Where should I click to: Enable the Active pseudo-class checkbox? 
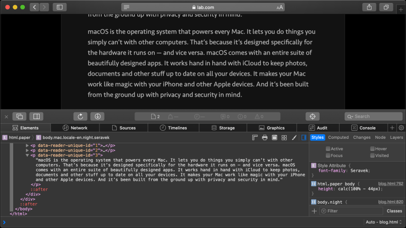click(328, 148)
